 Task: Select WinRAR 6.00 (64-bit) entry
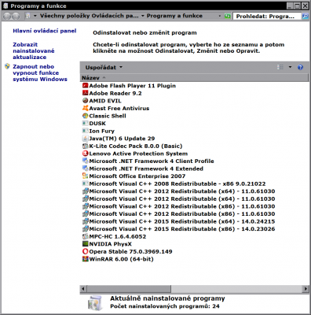pyautogui.click(x=118, y=259)
